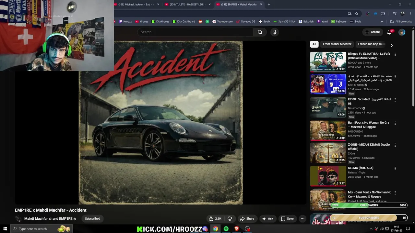
Task: Open options for KELMA video
Action: click(395, 169)
